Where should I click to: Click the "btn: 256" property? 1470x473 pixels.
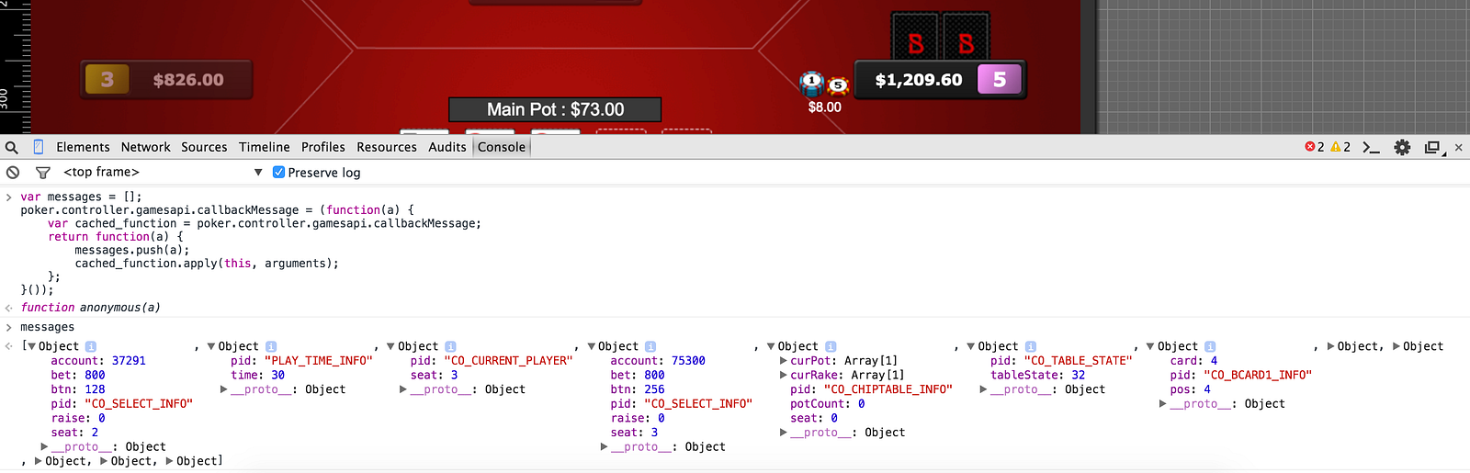[637, 389]
